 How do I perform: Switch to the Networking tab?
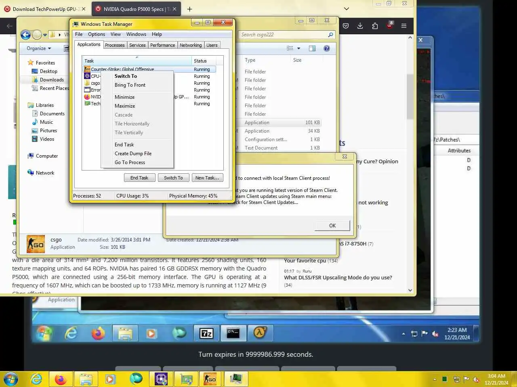191,45
